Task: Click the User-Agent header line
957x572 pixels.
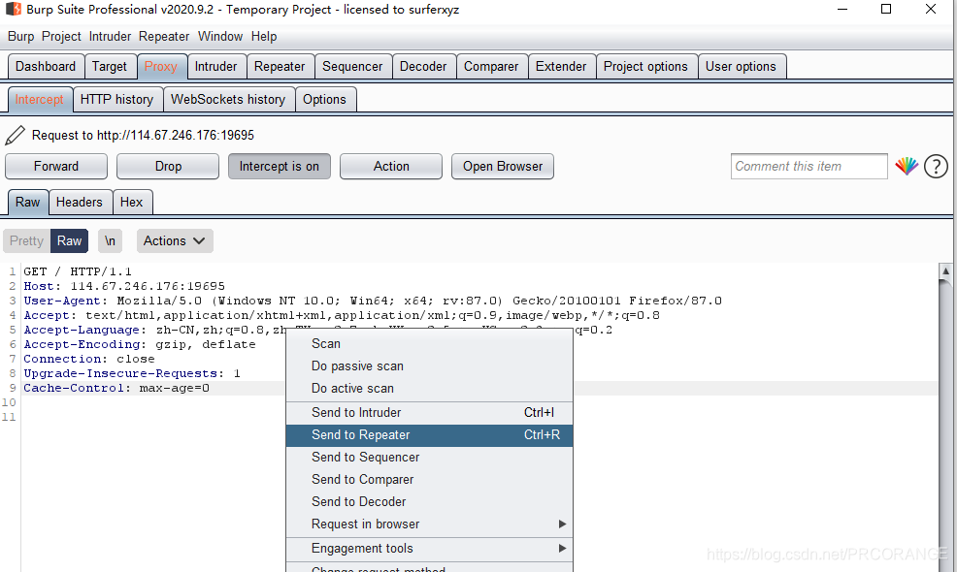Action: pyautogui.click(x=373, y=301)
